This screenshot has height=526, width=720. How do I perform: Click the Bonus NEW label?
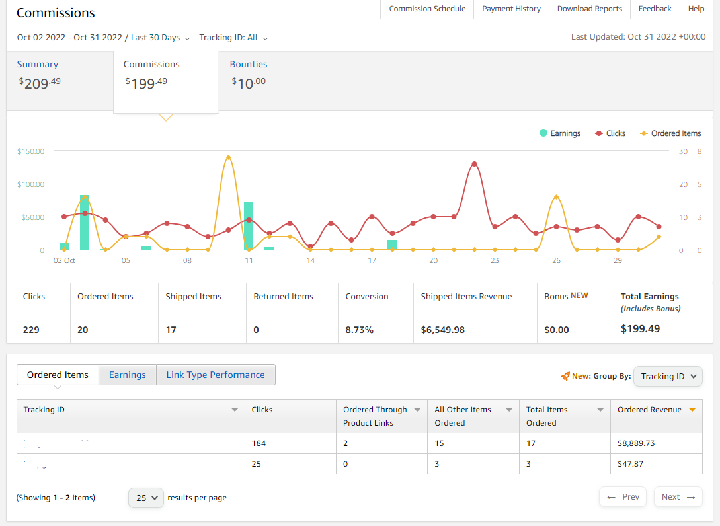point(566,296)
